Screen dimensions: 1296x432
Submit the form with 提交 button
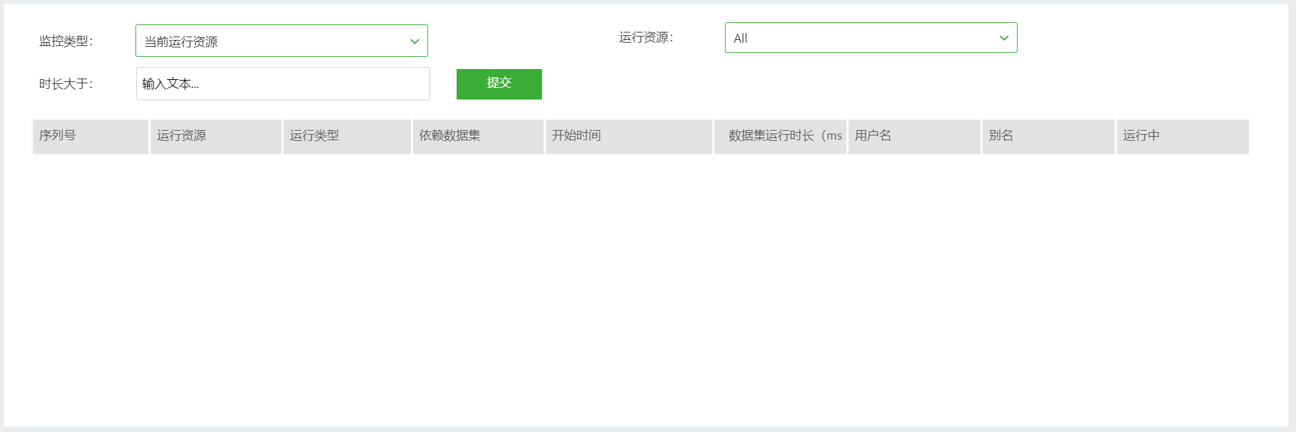pyautogui.click(x=499, y=84)
